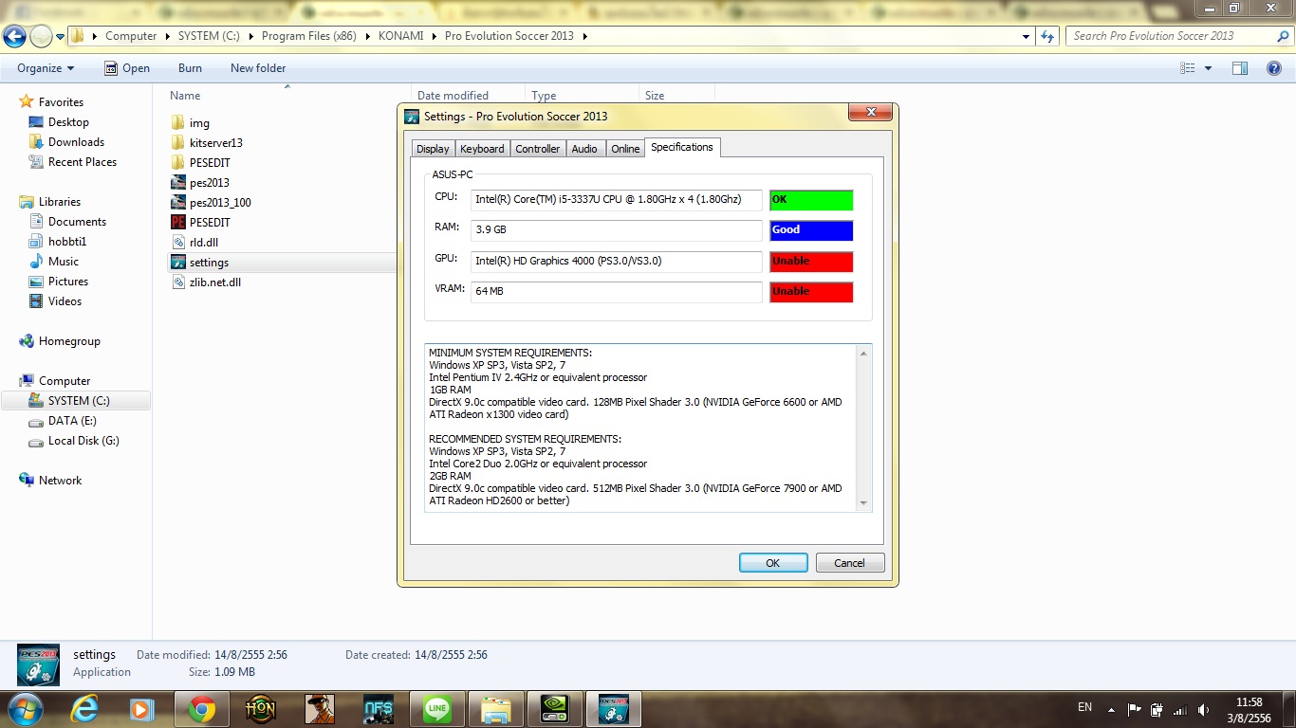Viewport: 1296px width, 728px height.
Task: Launch Windows Media Player from the taskbar
Action: point(142,708)
